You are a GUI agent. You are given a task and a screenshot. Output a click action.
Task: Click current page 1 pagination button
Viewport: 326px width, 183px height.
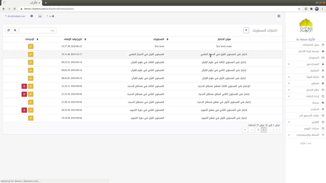[264, 130]
